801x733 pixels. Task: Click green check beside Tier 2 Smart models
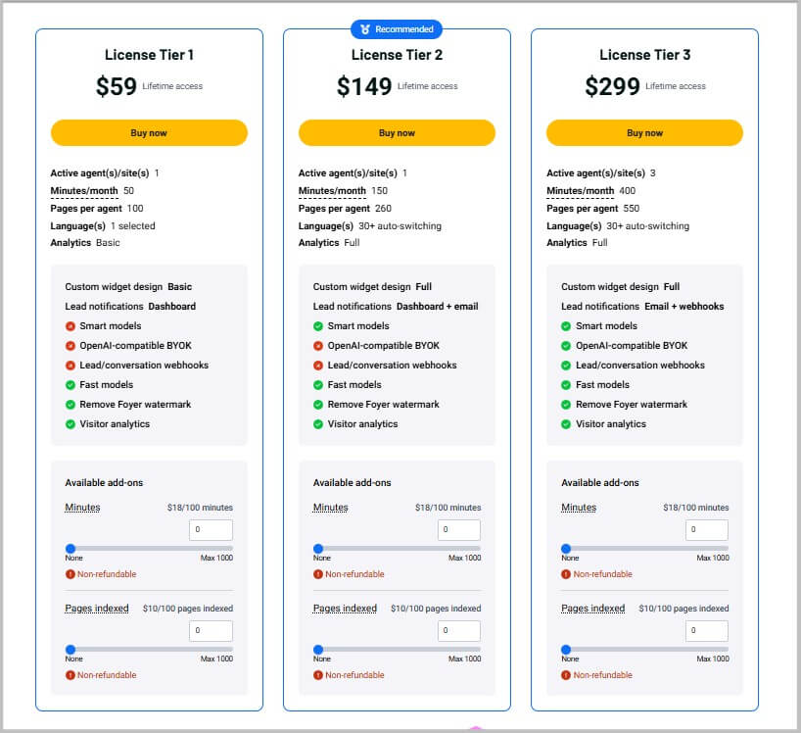point(318,326)
